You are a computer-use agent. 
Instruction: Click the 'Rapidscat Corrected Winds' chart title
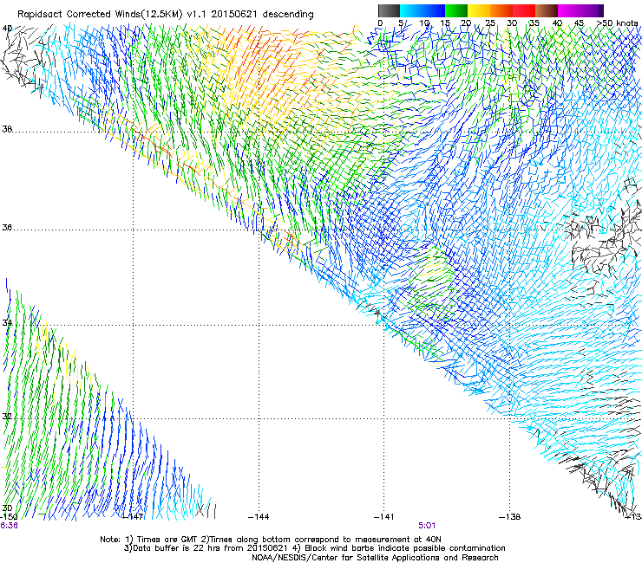[x=166, y=14]
